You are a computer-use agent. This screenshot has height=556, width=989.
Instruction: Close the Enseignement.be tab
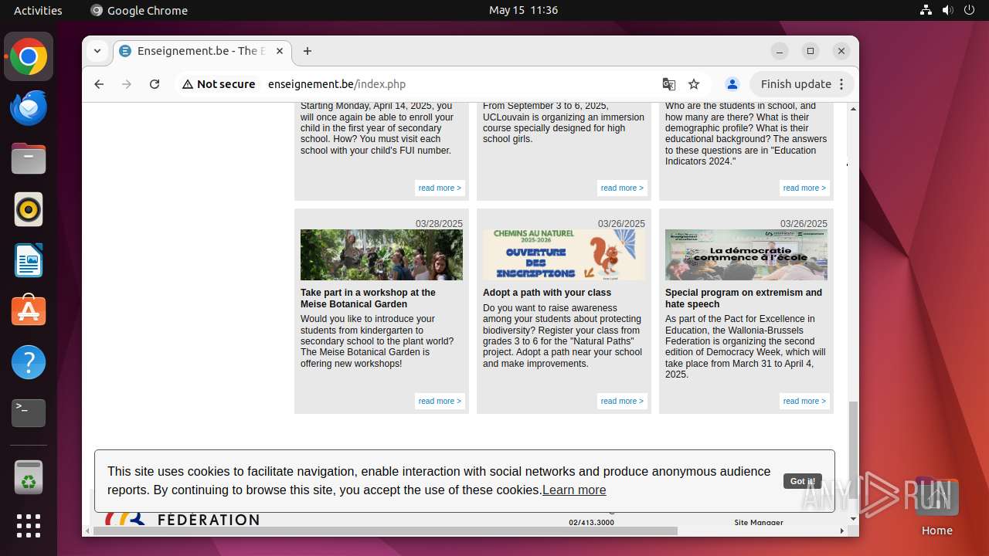(x=280, y=51)
